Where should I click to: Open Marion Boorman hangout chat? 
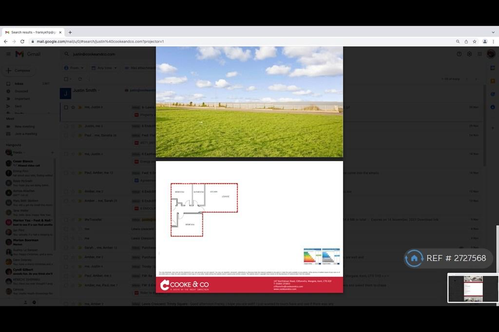(29, 242)
